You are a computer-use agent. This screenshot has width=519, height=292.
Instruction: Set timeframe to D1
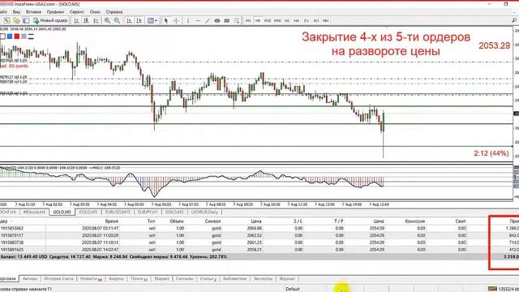click(307, 20)
